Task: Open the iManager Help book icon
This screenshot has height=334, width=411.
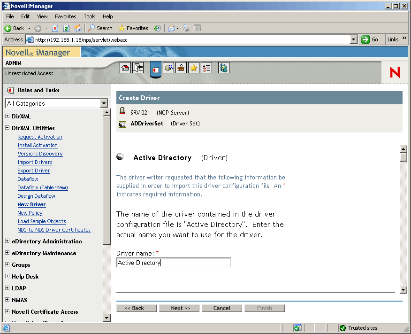Action: coord(223,68)
